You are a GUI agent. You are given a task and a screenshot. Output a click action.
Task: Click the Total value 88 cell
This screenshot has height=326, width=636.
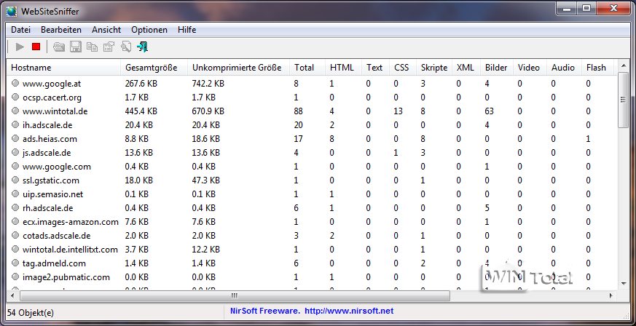(299, 111)
